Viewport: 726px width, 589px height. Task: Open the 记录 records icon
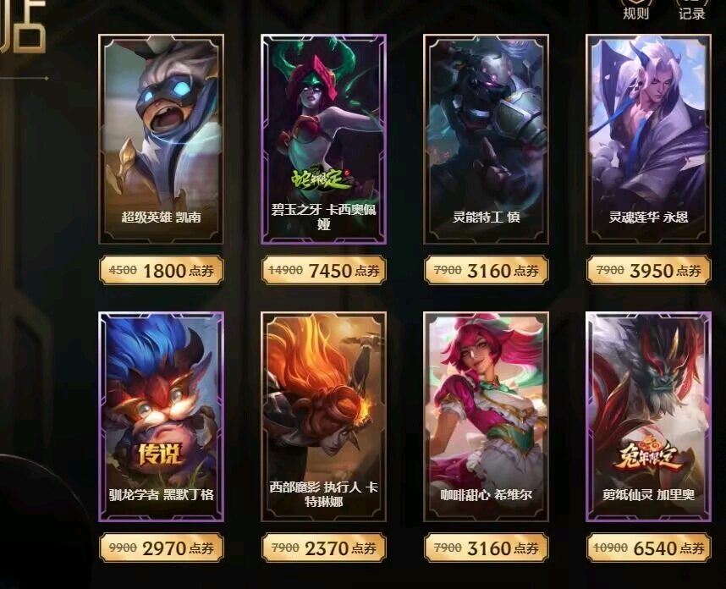(692, 9)
